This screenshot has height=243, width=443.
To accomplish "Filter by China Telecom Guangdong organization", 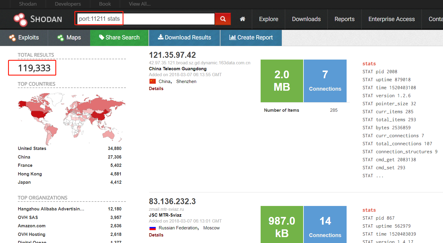I will pyautogui.click(x=178, y=69).
